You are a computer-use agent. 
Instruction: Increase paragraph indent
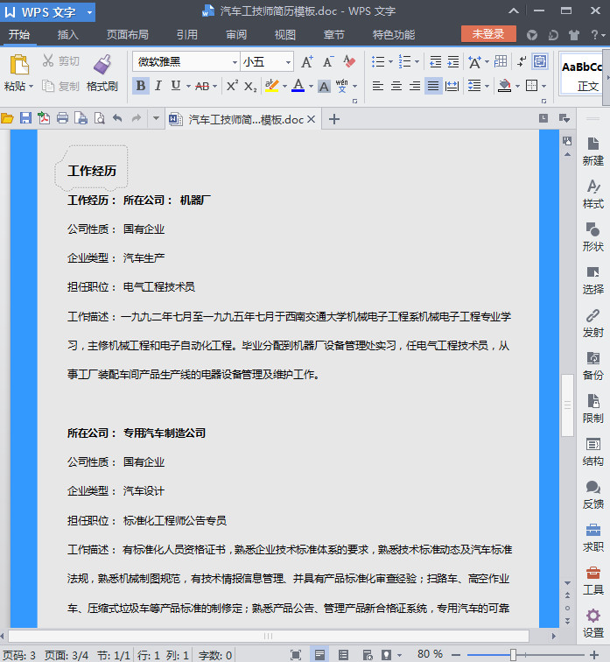tap(453, 62)
